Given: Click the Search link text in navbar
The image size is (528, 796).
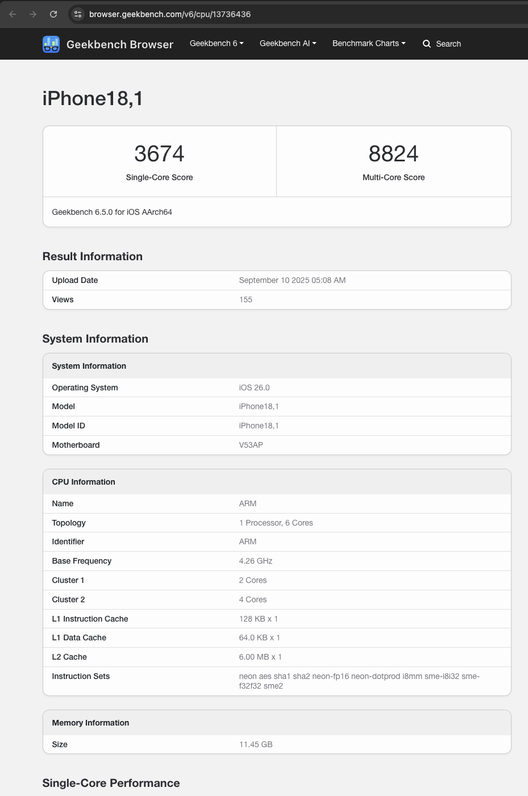Looking at the screenshot, I should (448, 44).
